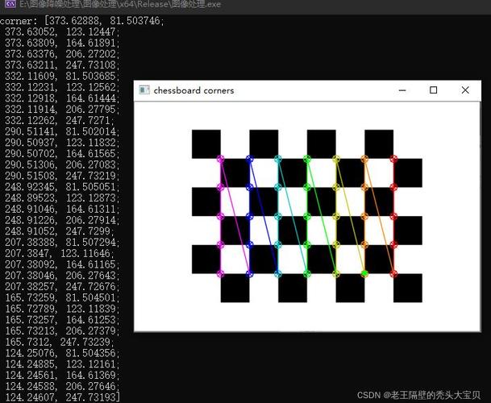The width and height of the screenshot is (491, 403).
Task: Select the console line '207.38388, 81.507294;'
Action: pyautogui.click(x=62, y=242)
